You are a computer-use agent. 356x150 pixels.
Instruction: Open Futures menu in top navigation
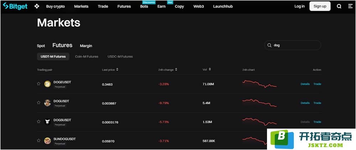[x=124, y=6]
